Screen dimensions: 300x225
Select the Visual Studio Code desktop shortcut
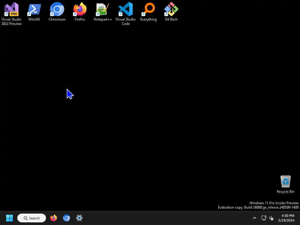[125, 13]
